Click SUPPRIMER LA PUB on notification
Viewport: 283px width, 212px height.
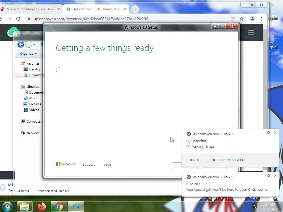229,160
